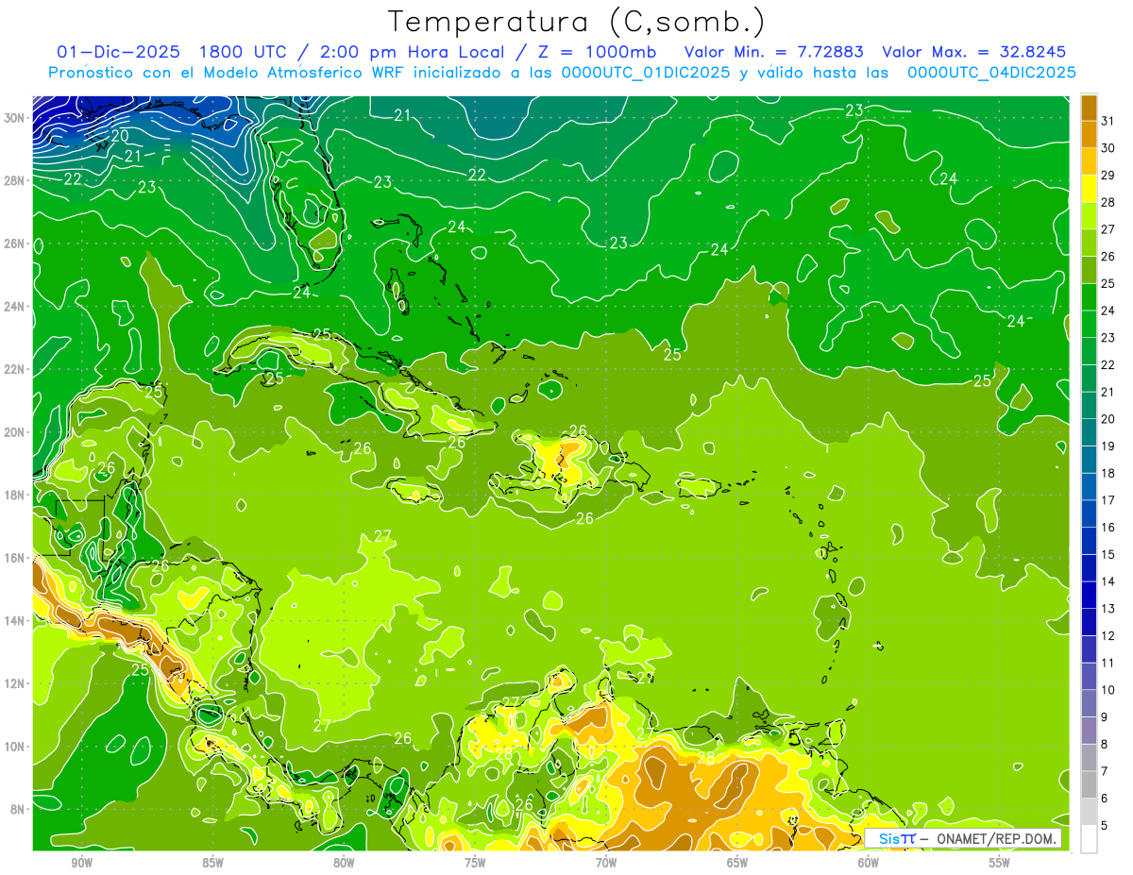Click the legend scale value '27'
This screenshot has height=875, width=1133.
click(1108, 229)
